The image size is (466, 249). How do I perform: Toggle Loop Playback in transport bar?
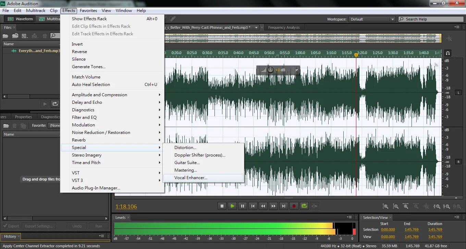point(304,206)
